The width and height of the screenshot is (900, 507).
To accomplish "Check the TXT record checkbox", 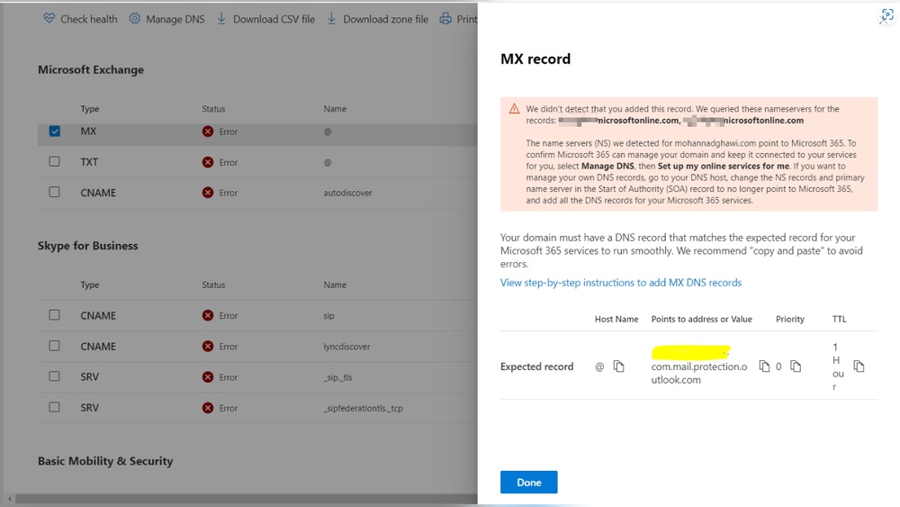I will click(x=55, y=161).
